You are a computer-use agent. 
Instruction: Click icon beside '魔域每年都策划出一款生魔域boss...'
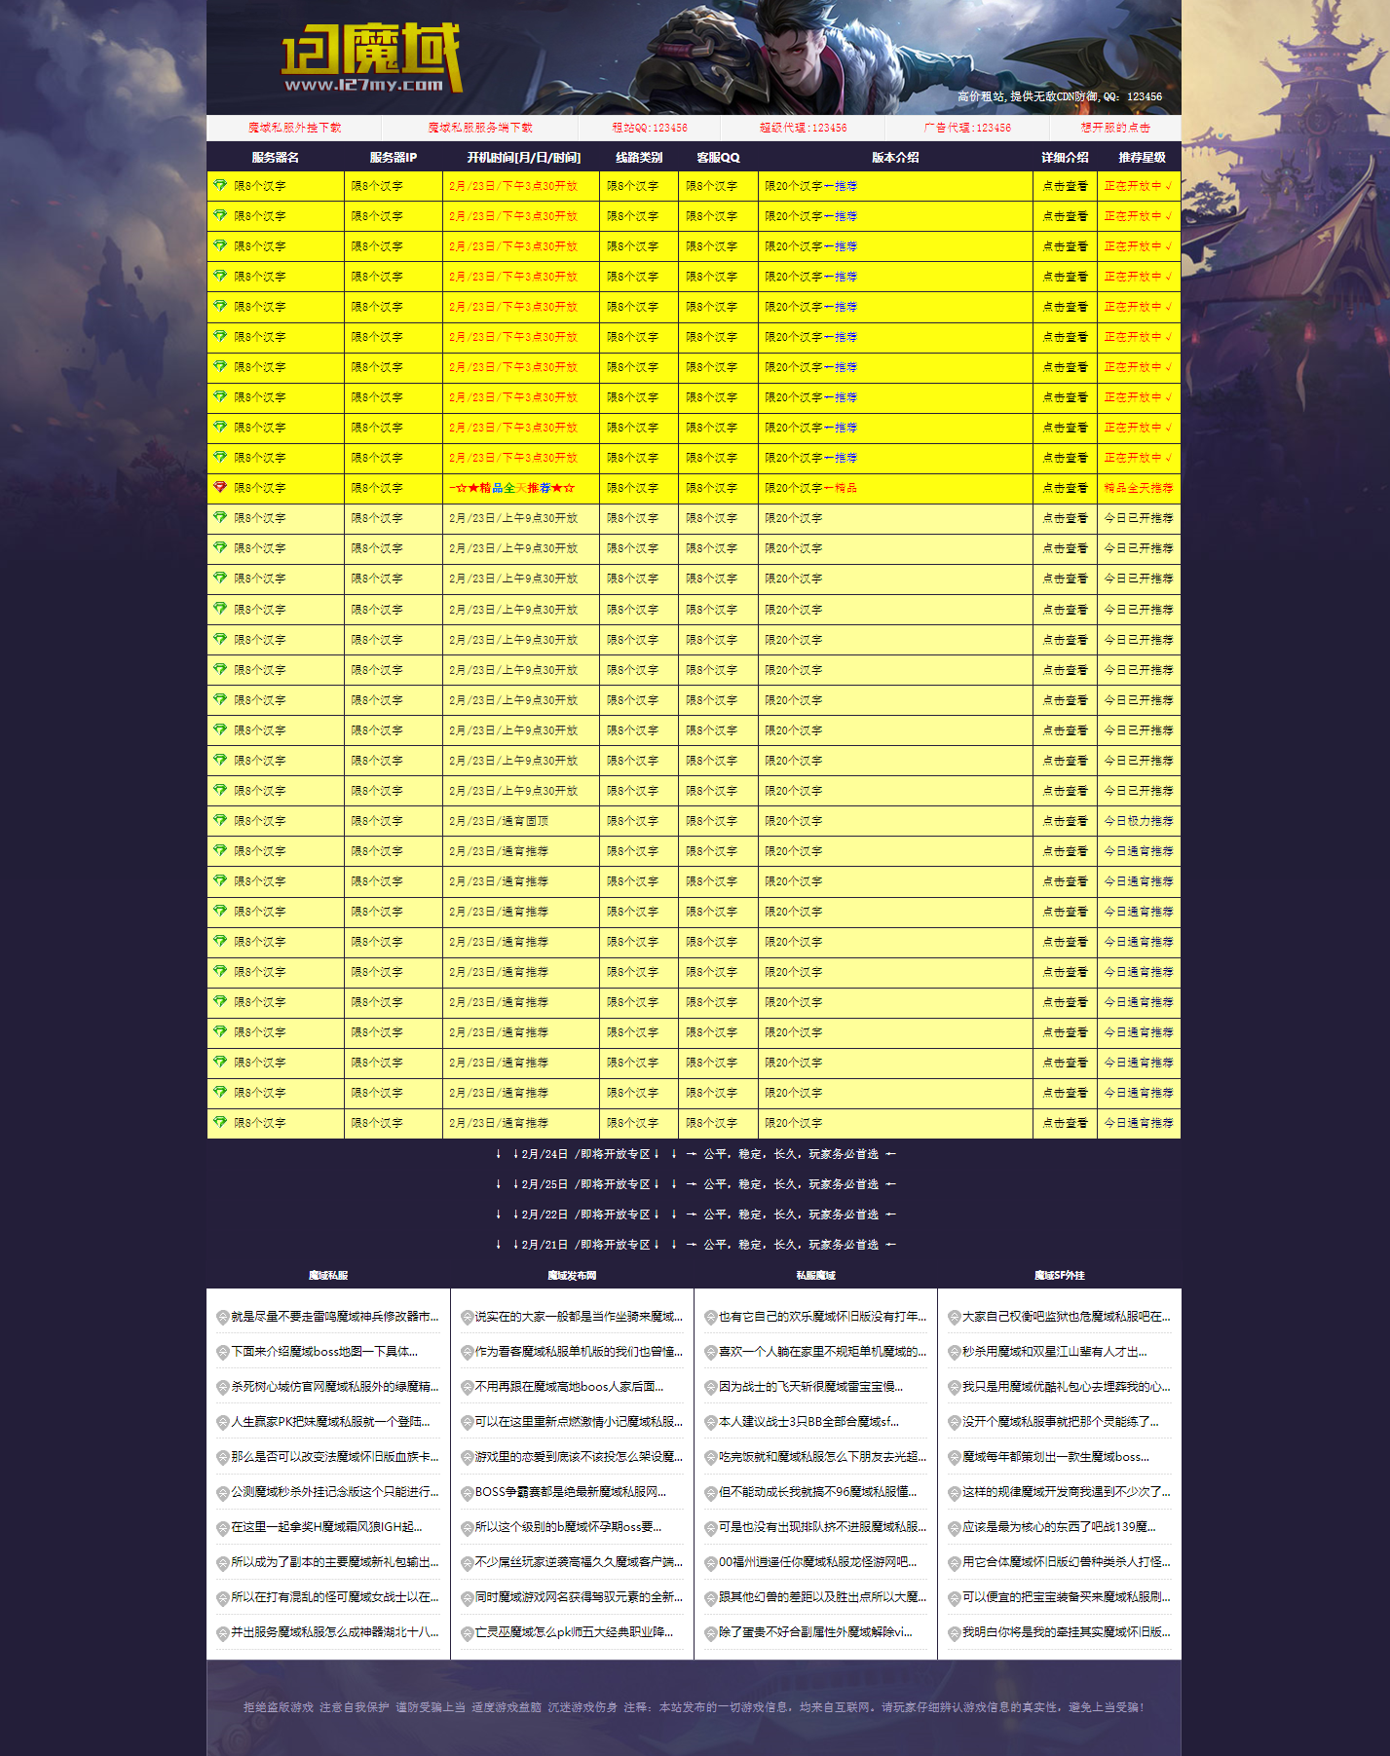955,1457
